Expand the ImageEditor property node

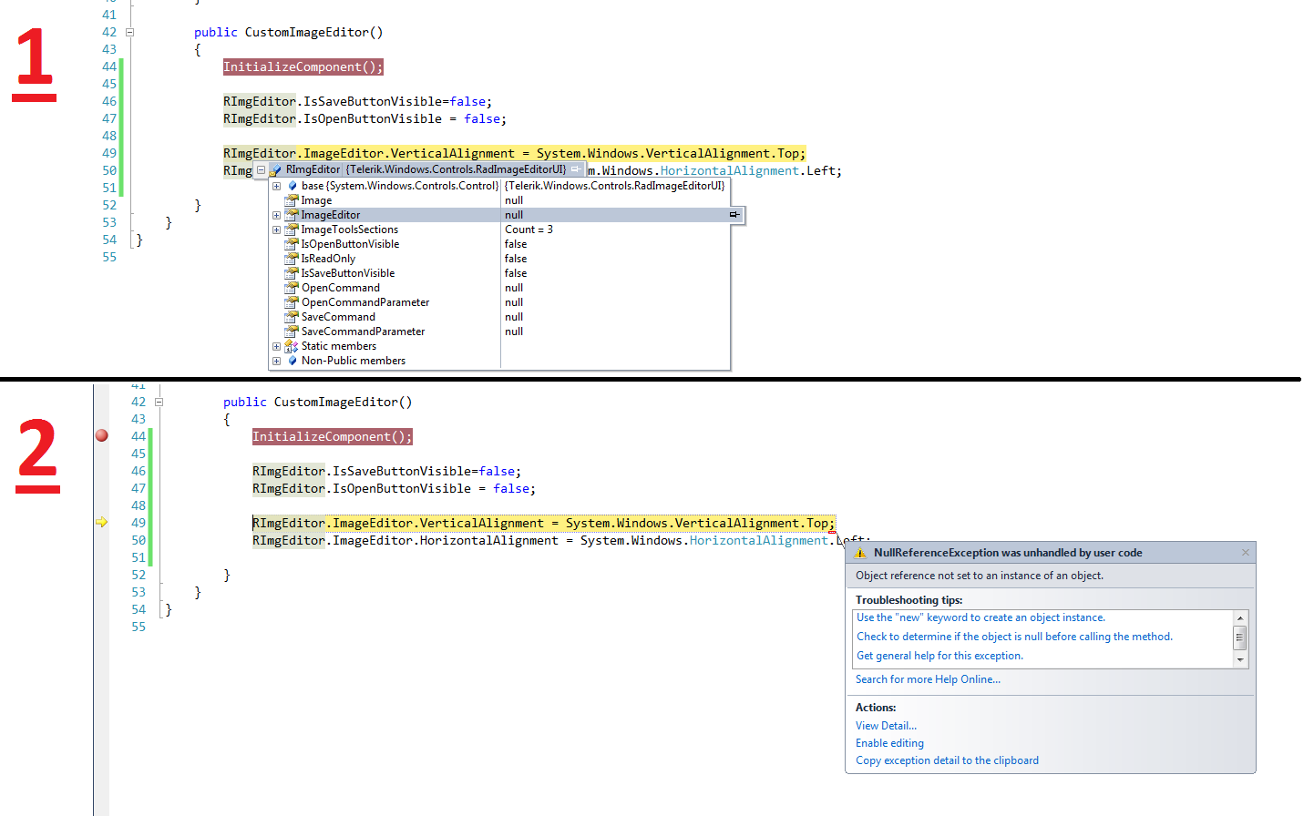point(276,215)
